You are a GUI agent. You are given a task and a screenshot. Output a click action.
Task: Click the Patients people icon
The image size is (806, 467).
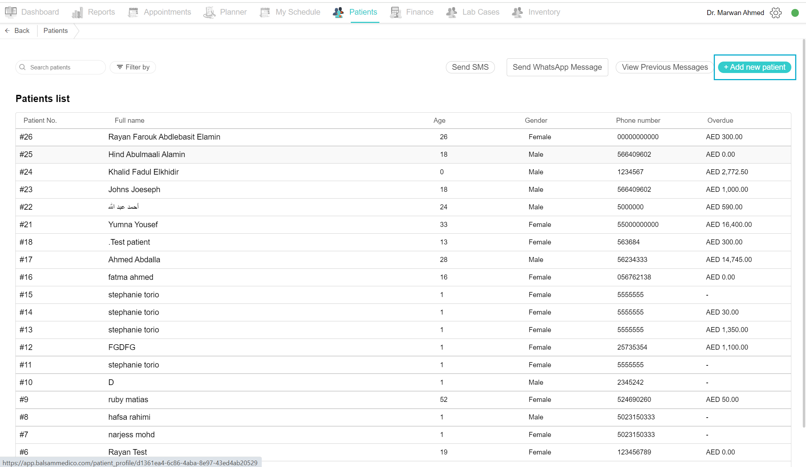click(338, 13)
